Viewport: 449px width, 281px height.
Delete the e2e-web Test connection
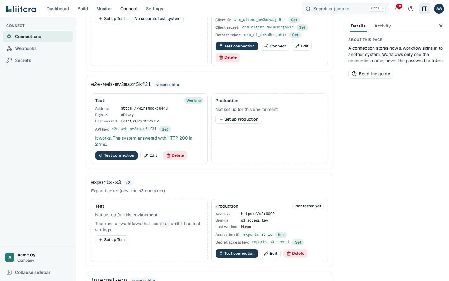175,155
